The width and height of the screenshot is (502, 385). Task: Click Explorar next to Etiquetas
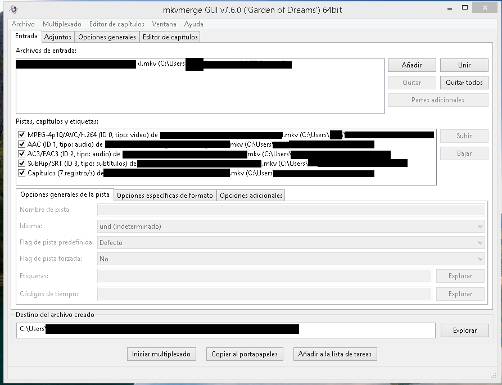(460, 276)
